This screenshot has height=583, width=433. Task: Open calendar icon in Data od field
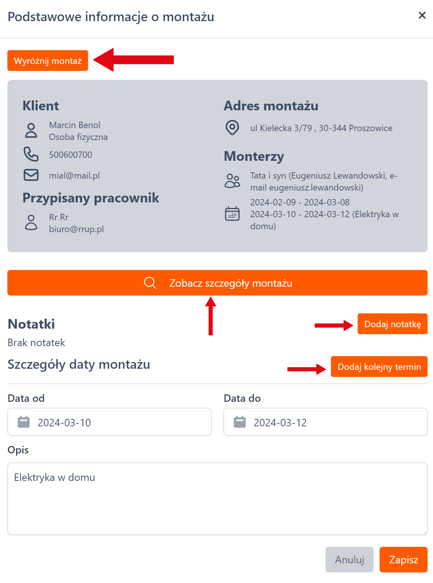point(24,422)
